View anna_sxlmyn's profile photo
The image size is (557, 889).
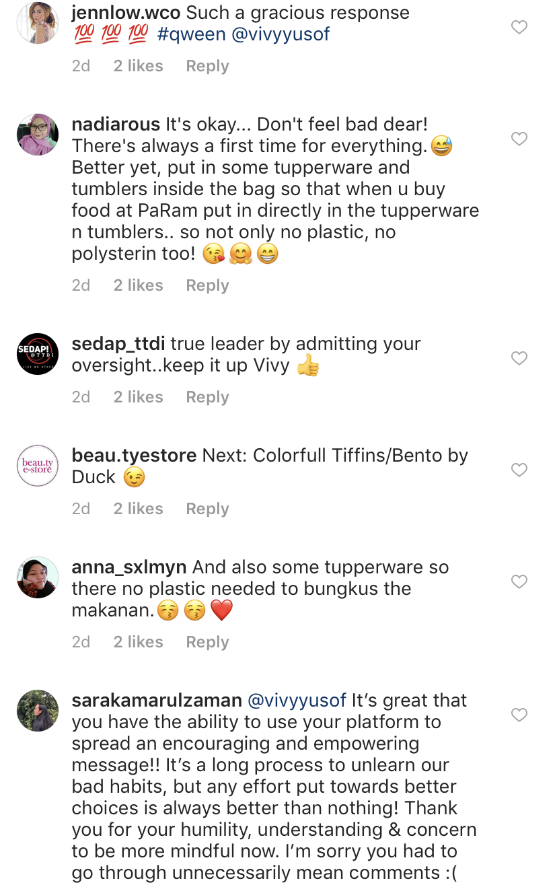click(38, 577)
